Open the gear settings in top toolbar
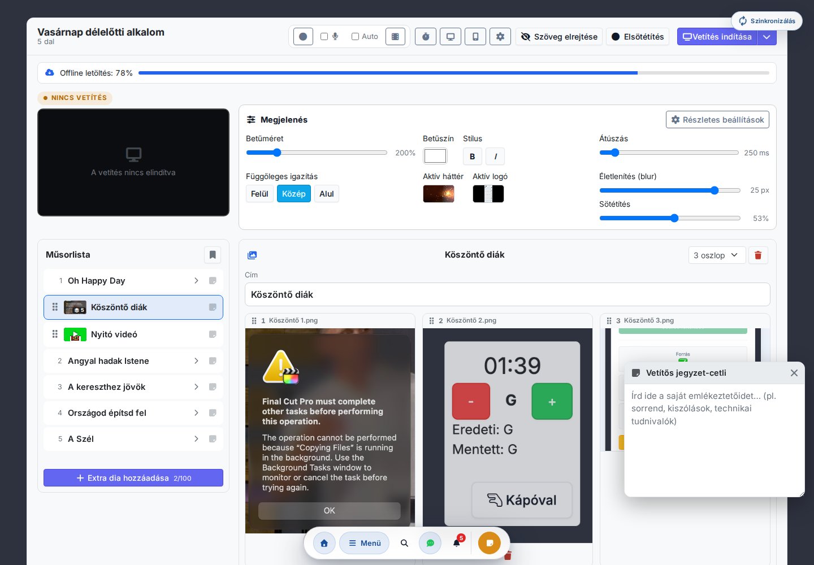814x565 pixels. (500, 37)
